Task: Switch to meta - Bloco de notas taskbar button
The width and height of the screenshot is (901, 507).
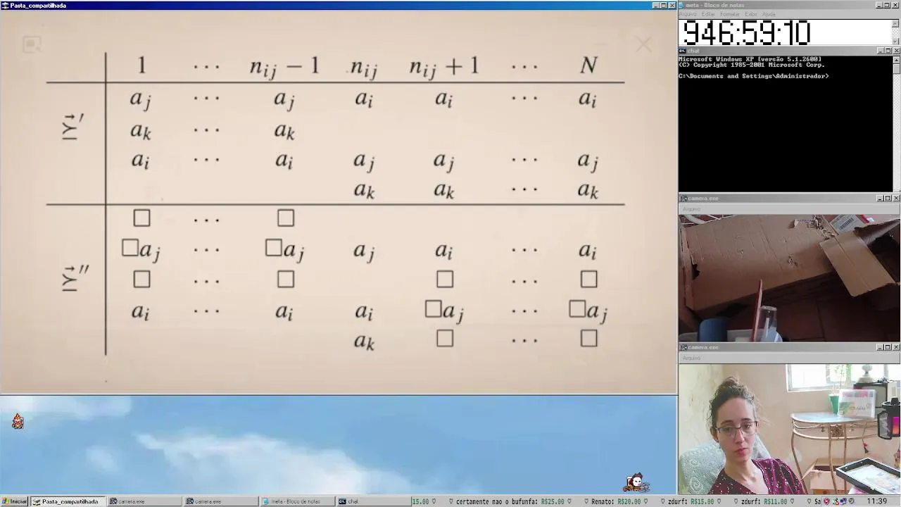Action: 296,501
